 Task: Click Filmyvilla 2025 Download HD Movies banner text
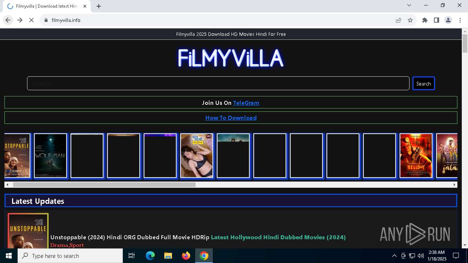click(x=231, y=34)
